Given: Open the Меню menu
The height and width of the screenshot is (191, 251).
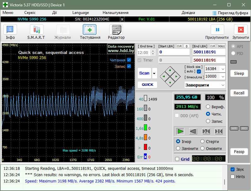Looking at the screenshot, I should 8,13.
